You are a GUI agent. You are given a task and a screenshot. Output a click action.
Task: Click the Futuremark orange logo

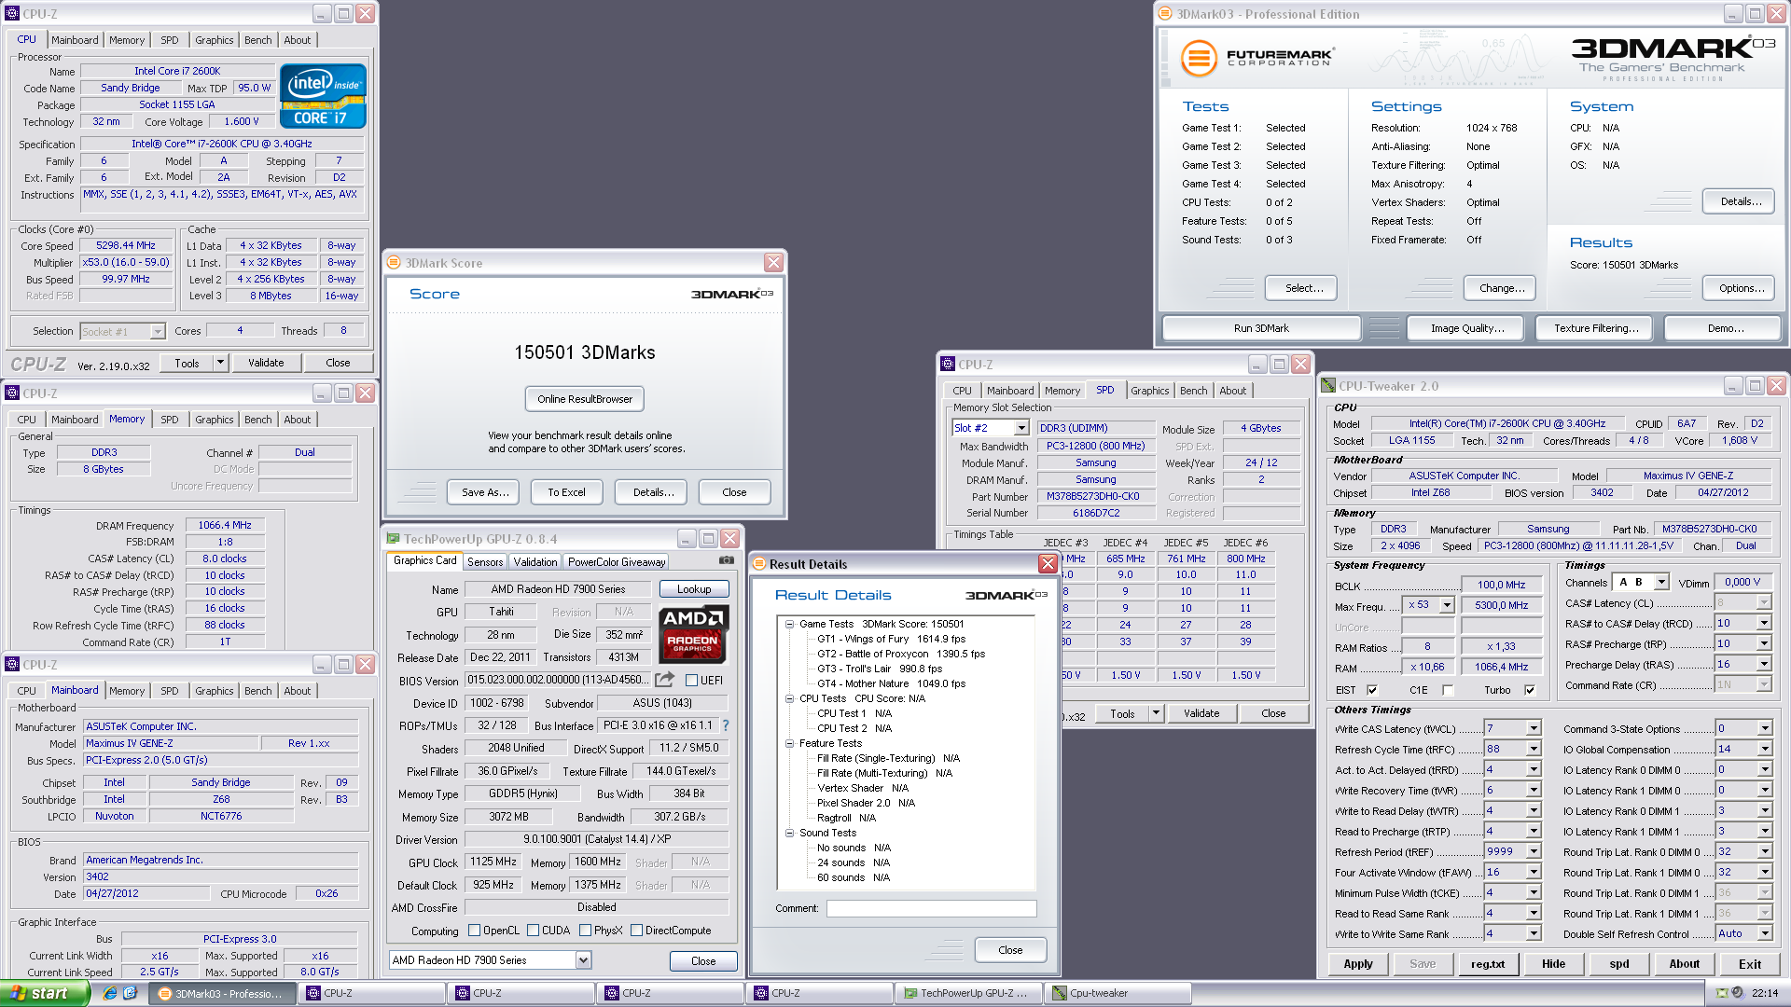coord(1199,58)
